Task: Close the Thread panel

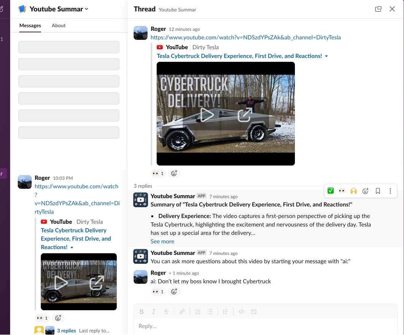Action: coord(392,9)
